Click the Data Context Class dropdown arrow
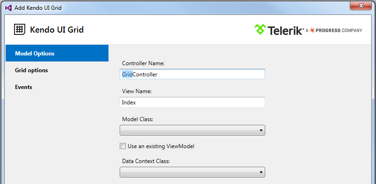 click(x=261, y=172)
